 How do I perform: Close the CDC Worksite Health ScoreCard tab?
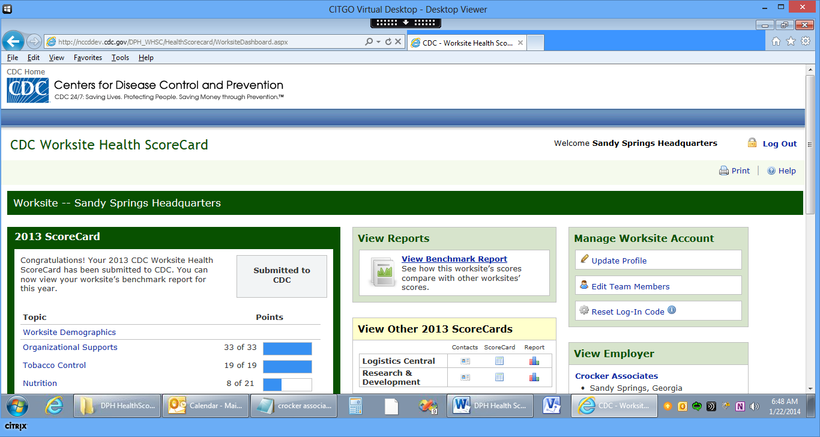[520, 43]
